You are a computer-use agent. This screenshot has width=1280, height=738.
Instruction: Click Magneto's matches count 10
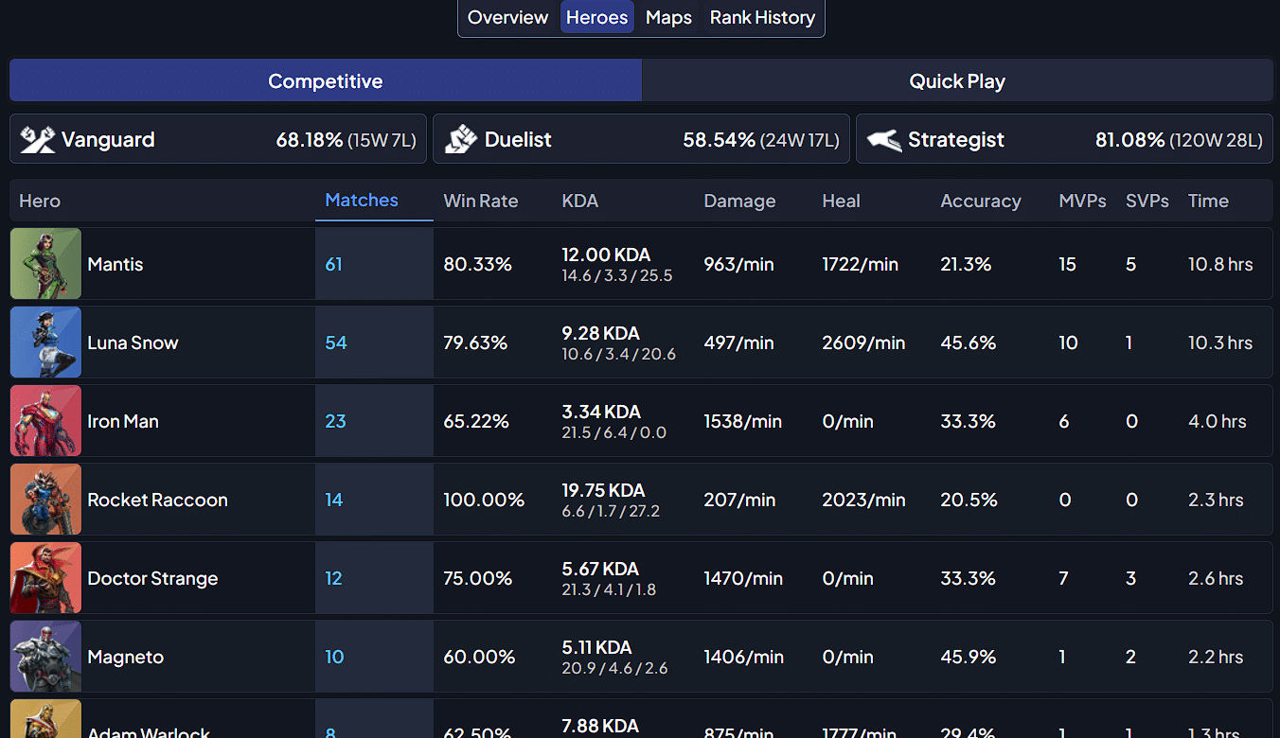[x=334, y=657]
